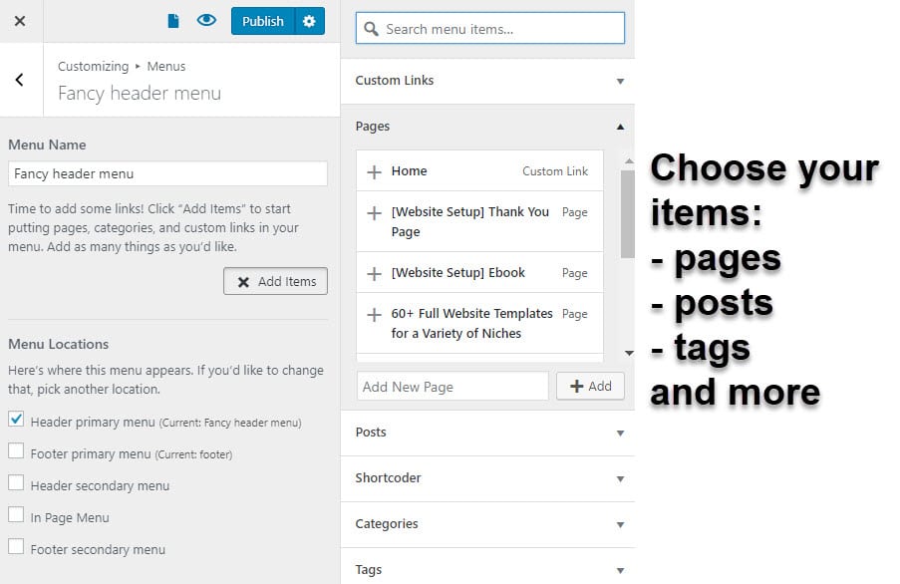Click the X icon inside Add Items button

click(244, 281)
